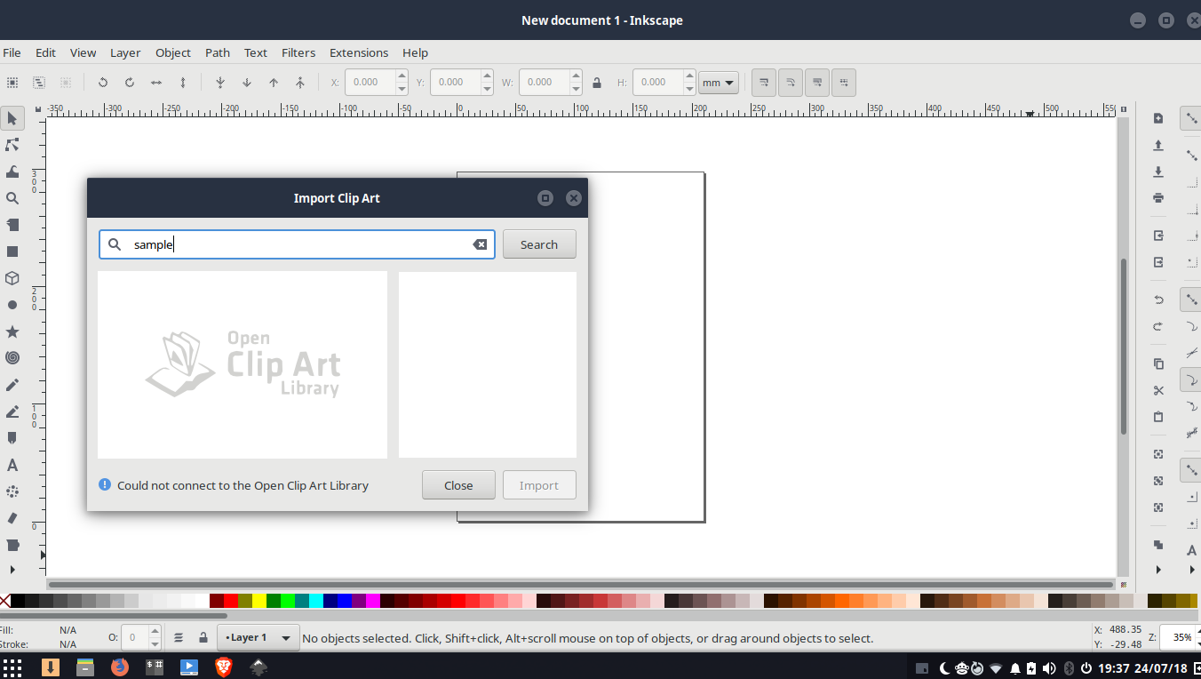The image size is (1201, 679).
Task: Click the Search button in Import Clip Art
Action: (539, 244)
